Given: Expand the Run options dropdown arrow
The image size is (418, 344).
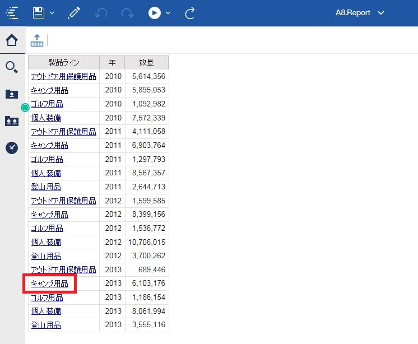Looking at the screenshot, I should 168,13.
